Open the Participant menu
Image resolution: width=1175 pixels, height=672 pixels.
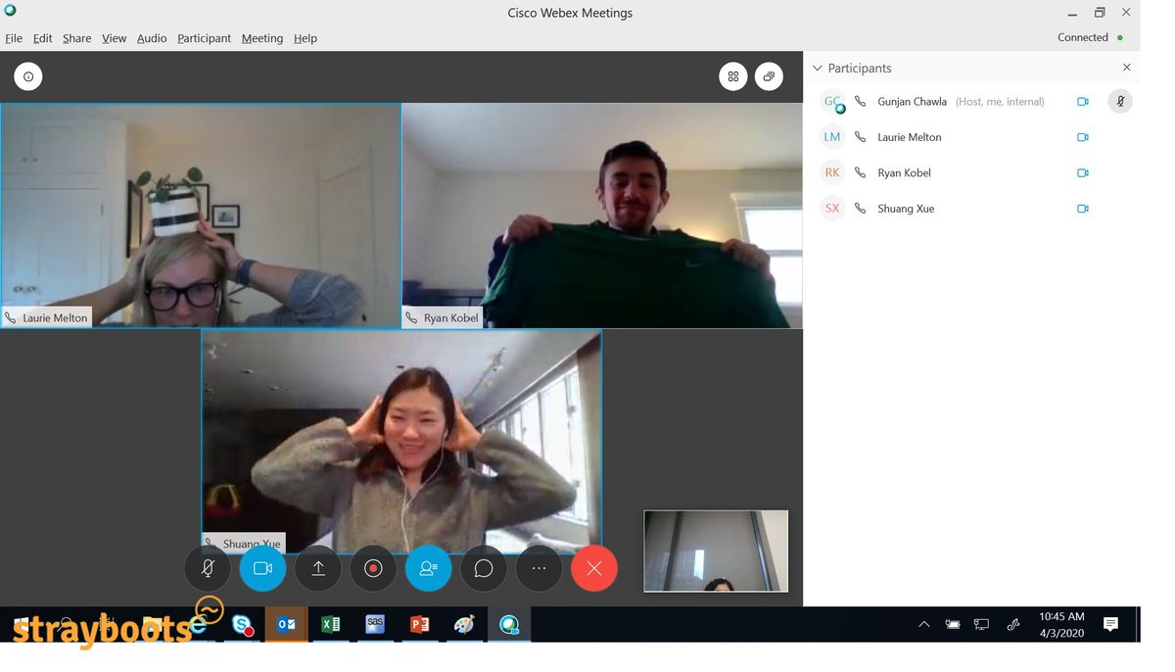[x=204, y=38]
